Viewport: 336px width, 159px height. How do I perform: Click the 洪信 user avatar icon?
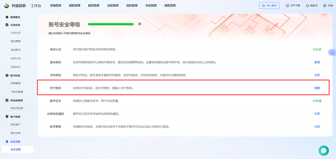[325, 6]
